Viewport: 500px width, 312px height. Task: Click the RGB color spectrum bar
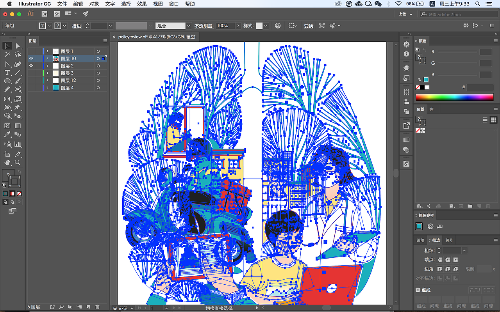coord(455,97)
